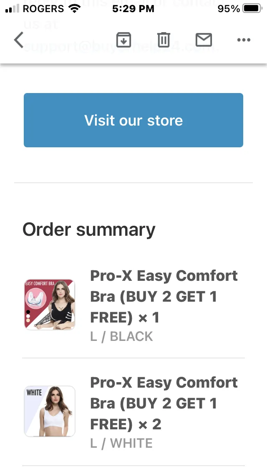Tap the battery indicator icon
This screenshot has width=267, height=474.
click(252, 8)
